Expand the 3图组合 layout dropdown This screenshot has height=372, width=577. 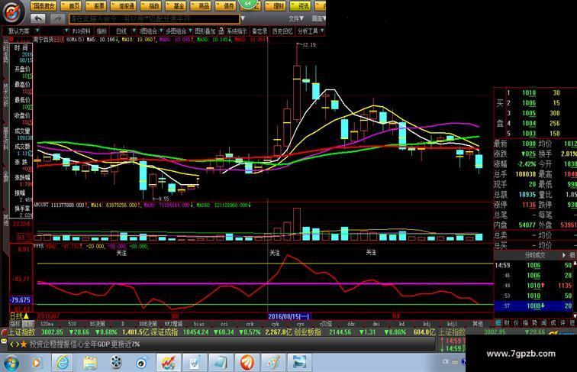(161, 31)
